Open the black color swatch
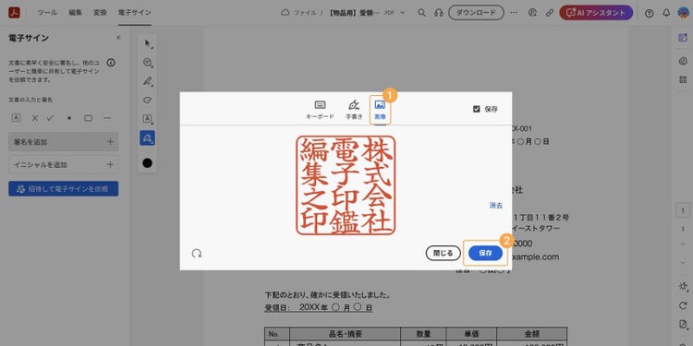Viewport: 693px width, 346px height. tap(148, 163)
